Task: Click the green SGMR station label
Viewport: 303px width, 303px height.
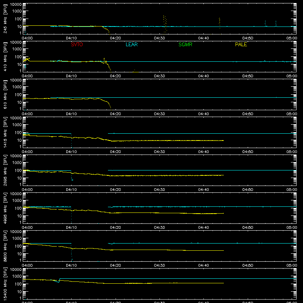Action: (185, 44)
